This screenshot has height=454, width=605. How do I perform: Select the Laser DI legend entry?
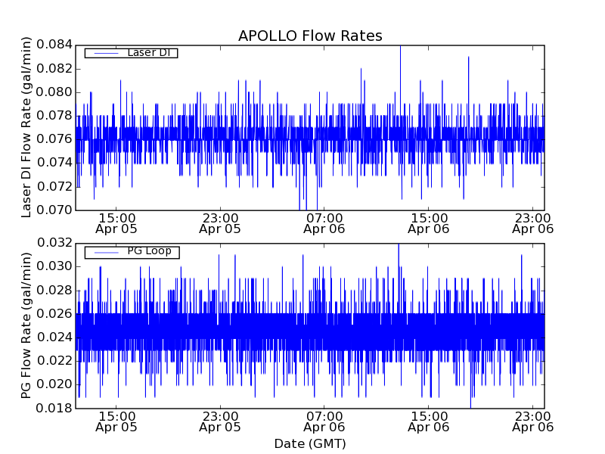coord(131,53)
